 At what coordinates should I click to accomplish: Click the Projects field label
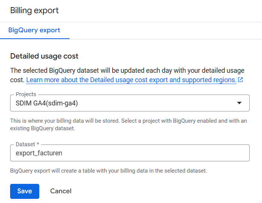pos(26,94)
